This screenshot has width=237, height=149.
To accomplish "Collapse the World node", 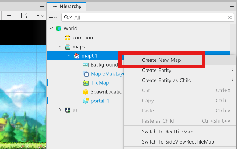I will coord(51,28).
